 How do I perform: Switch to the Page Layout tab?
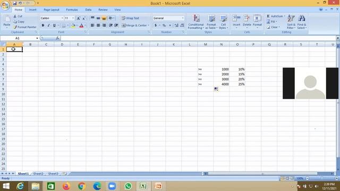point(52,10)
